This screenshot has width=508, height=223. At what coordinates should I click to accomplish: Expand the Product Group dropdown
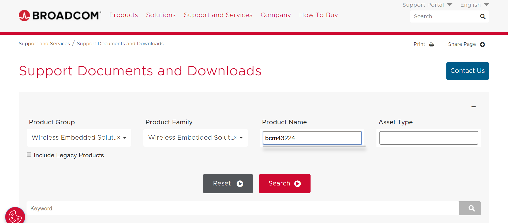[125, 138]
